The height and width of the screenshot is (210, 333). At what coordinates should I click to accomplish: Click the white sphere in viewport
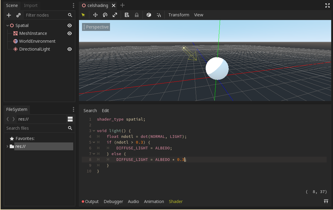click(x=217, y=68)
